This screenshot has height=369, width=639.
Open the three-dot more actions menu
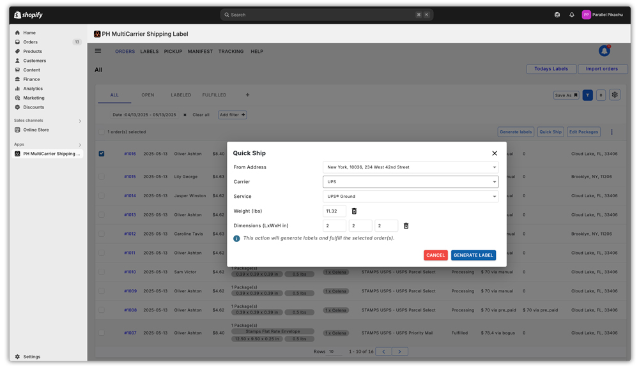[x=612, y=132]
